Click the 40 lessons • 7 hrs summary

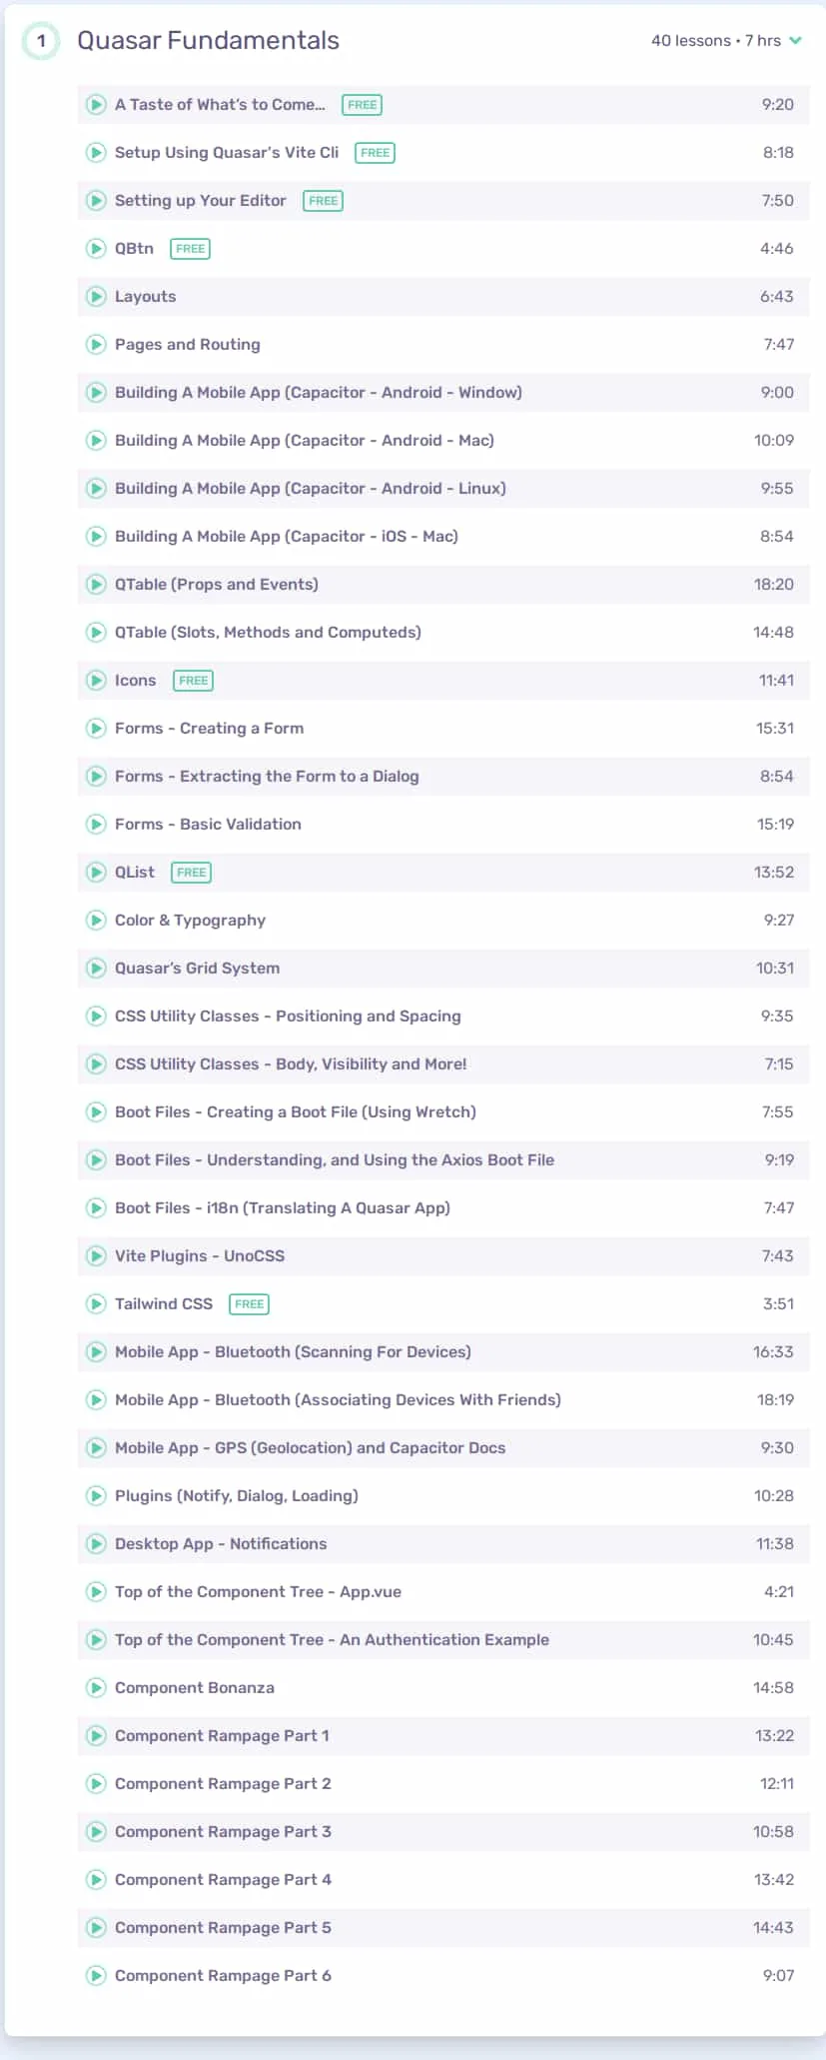point(716,41)
